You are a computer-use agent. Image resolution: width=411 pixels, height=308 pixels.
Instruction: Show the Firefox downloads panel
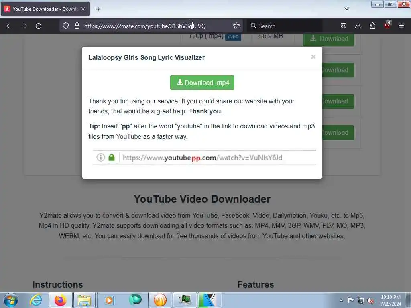pos(358,26)
